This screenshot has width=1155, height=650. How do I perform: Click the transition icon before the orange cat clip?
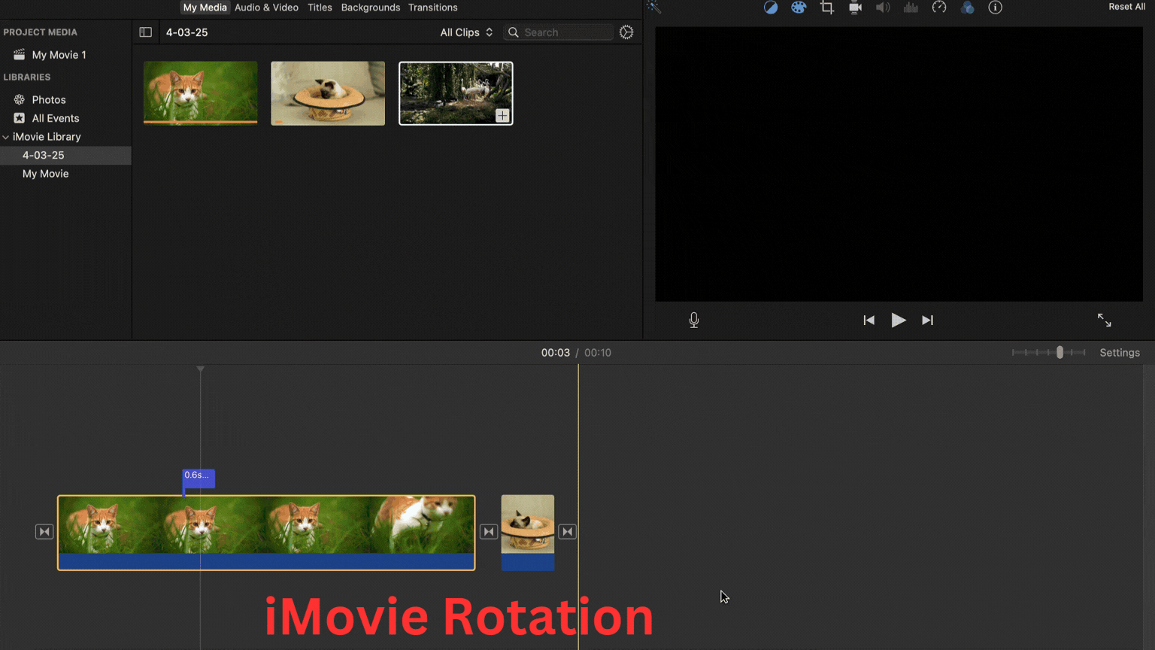(x=44, y=532)
